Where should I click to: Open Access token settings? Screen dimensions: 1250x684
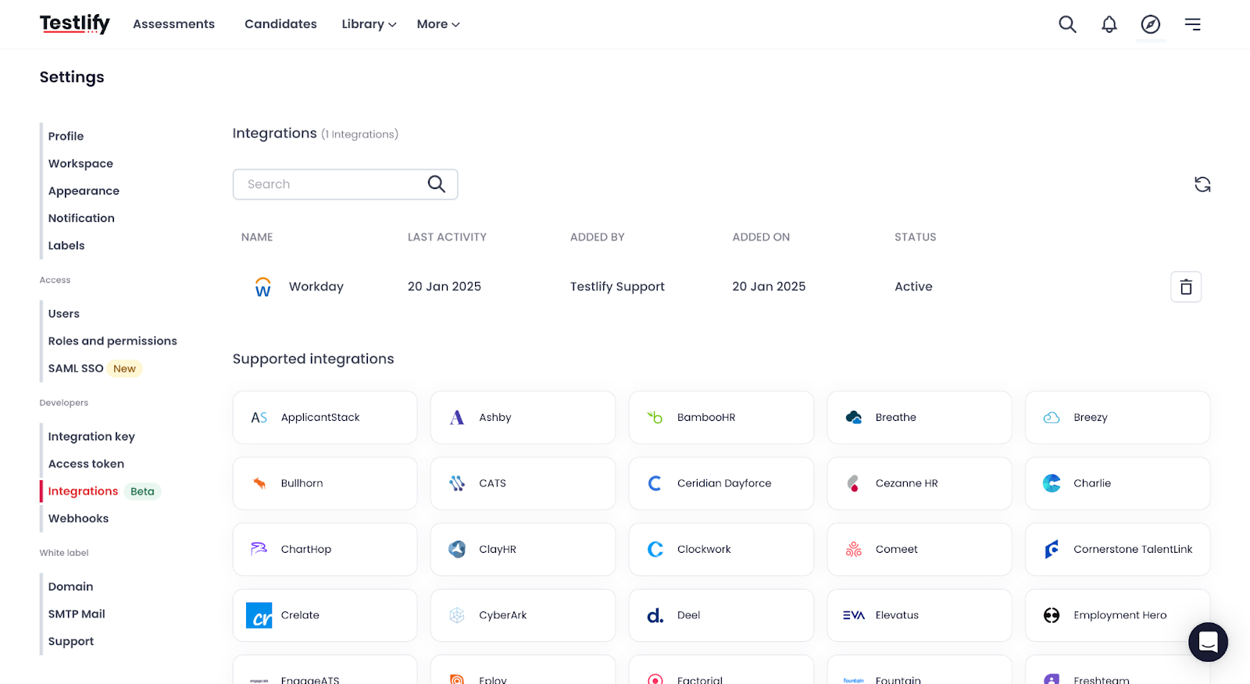[x=86, y=464]
